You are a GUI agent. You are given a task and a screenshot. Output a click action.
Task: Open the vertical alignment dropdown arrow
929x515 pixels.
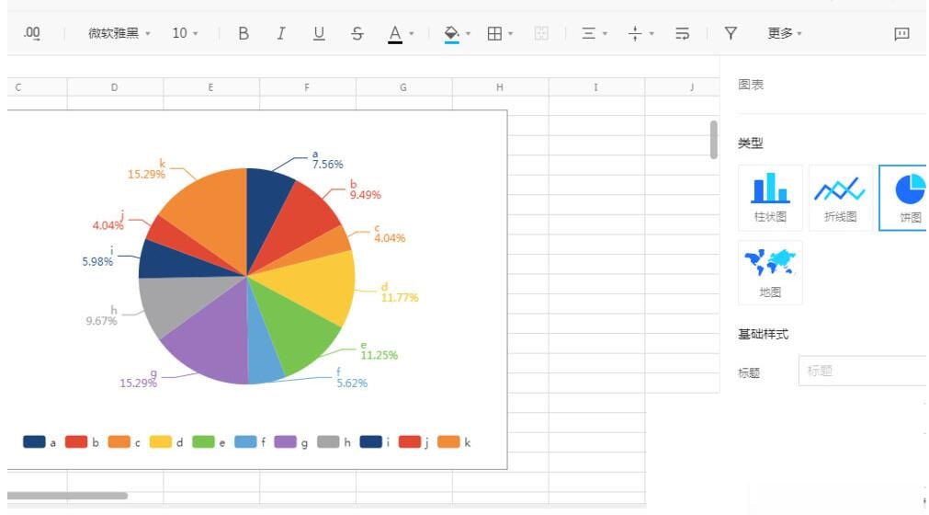651,34
